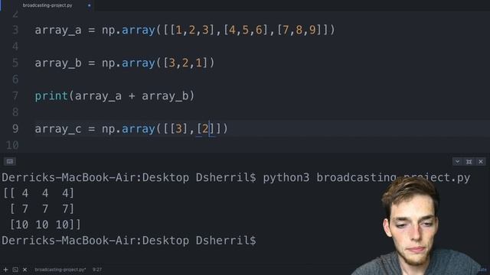Select line number 3 in the gutter
Image resolution: width=490 pixels, height=275 pixels.
[15, 30]
